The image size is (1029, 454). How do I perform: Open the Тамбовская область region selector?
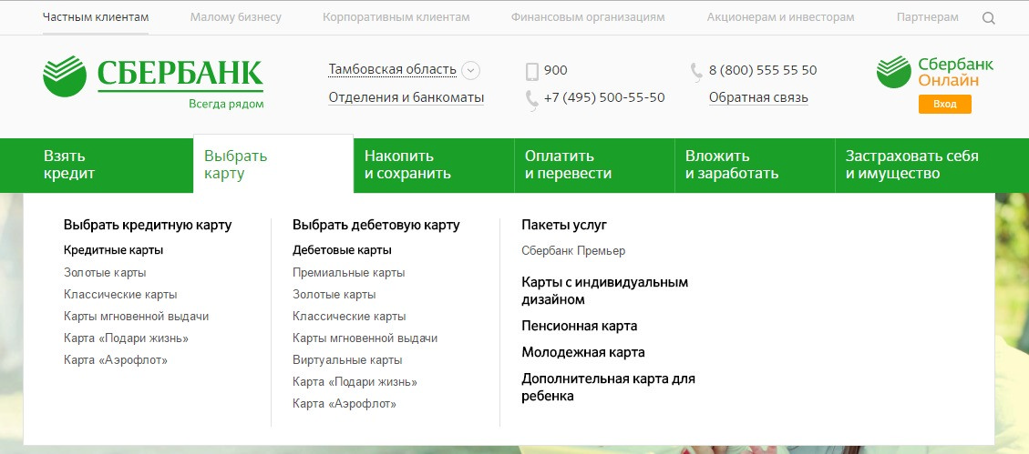click(x=393, y=69)
